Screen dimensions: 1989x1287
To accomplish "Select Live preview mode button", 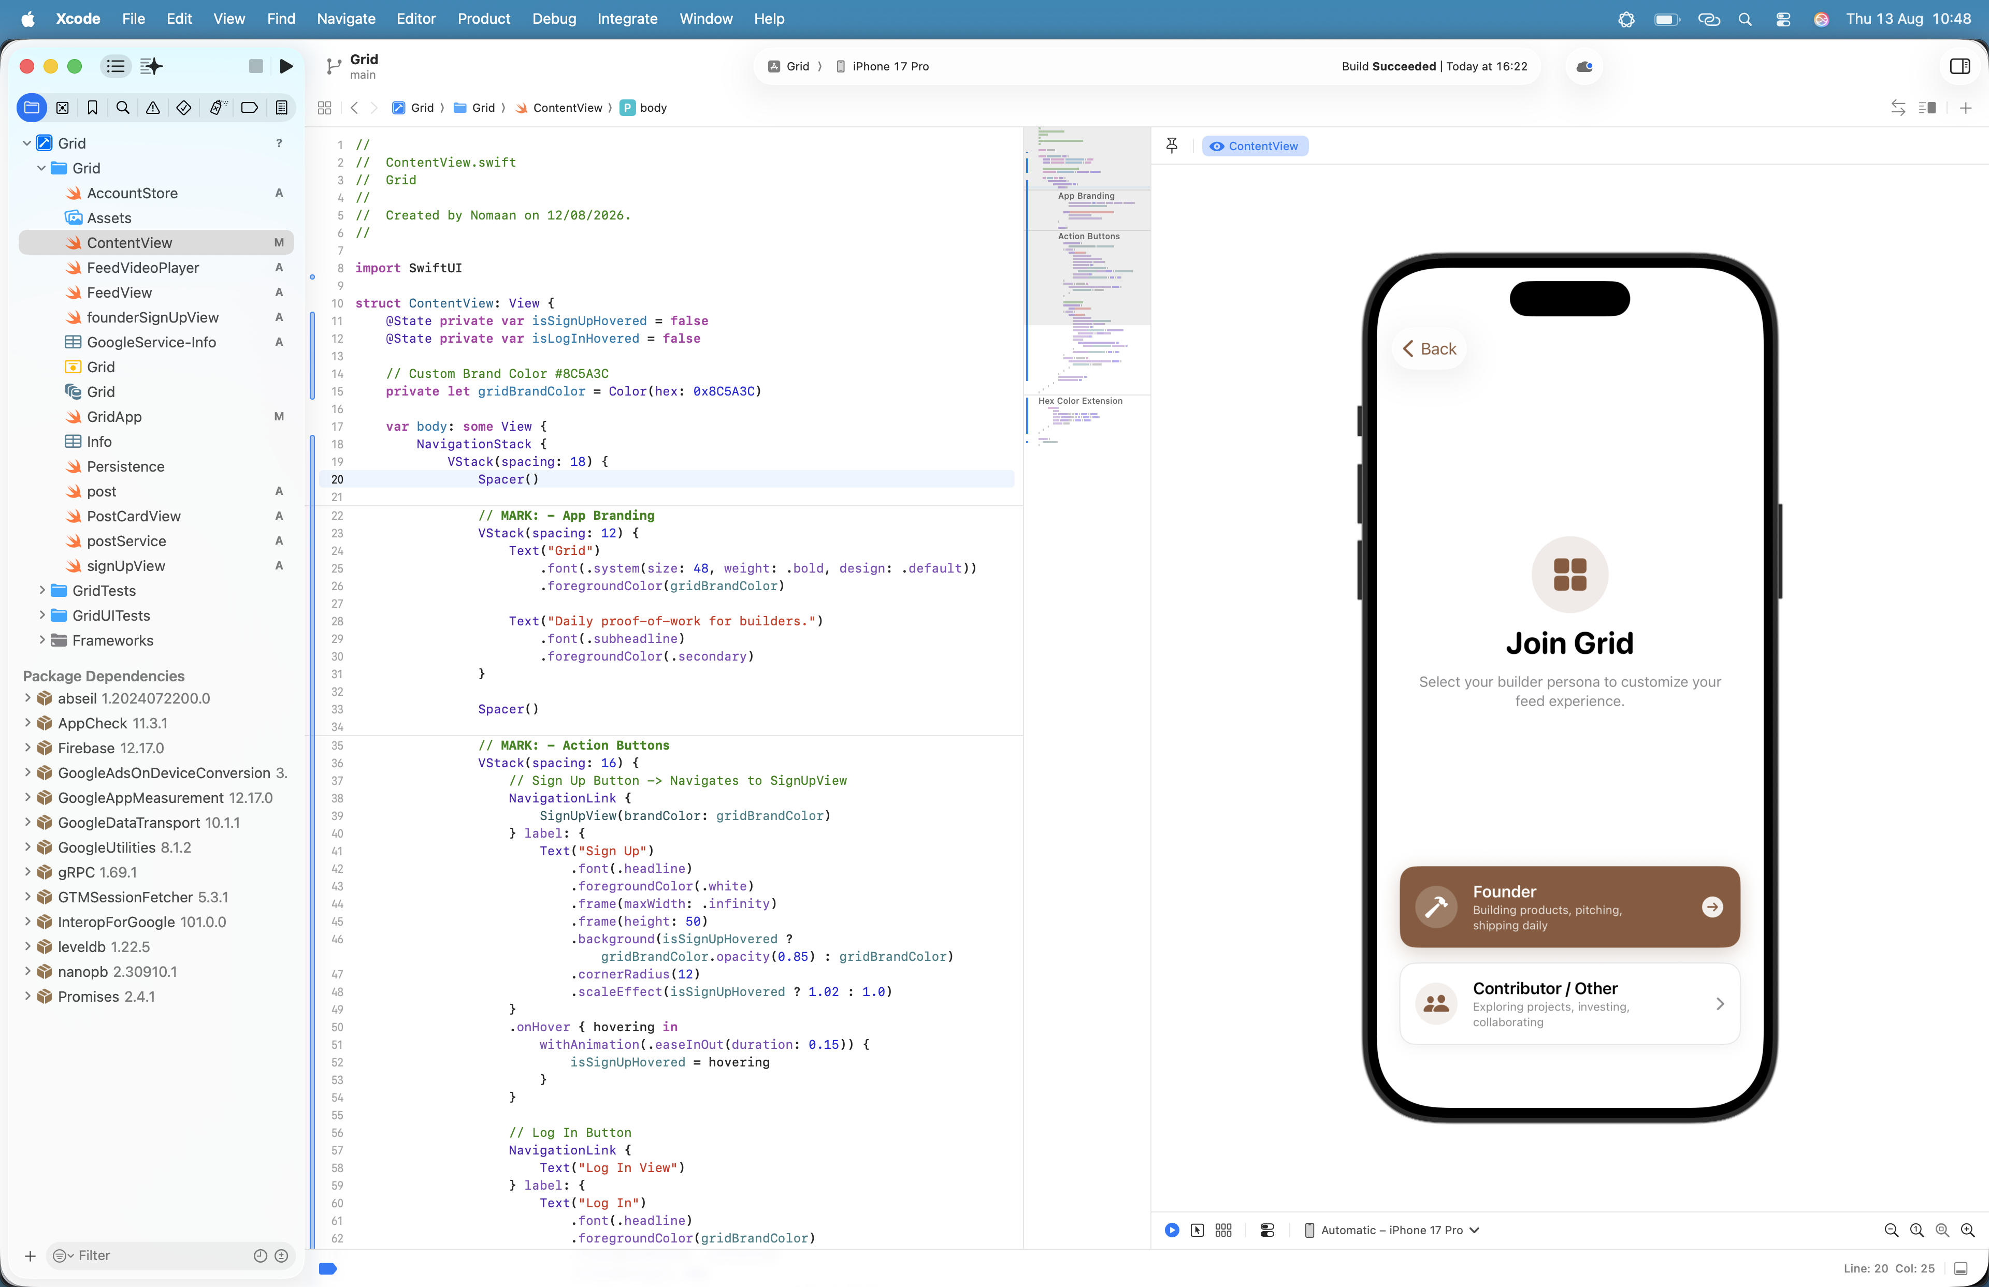I will (x=1172, y=1230).
